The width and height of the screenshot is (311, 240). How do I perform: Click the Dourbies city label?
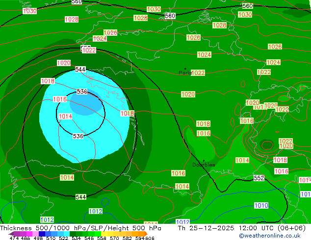[x=204, y=165]
